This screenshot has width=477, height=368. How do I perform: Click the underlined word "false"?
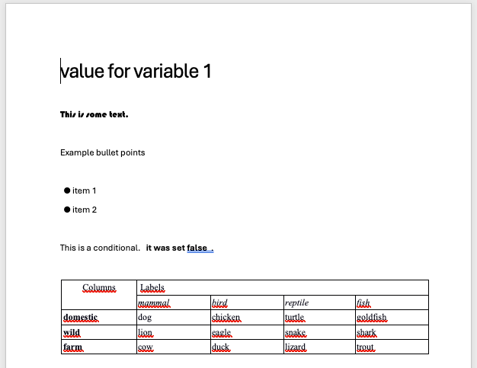pyautogui.click(x=197, y=248)
